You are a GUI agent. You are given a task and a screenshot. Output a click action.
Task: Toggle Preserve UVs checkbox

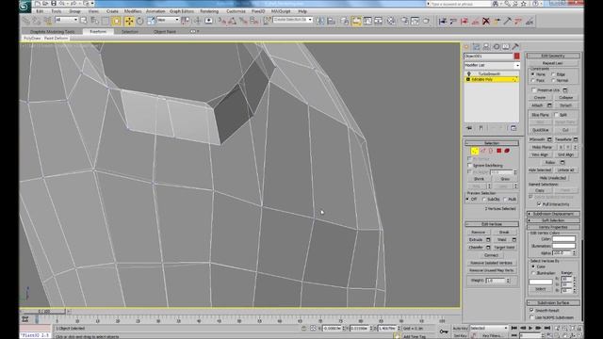534,90
